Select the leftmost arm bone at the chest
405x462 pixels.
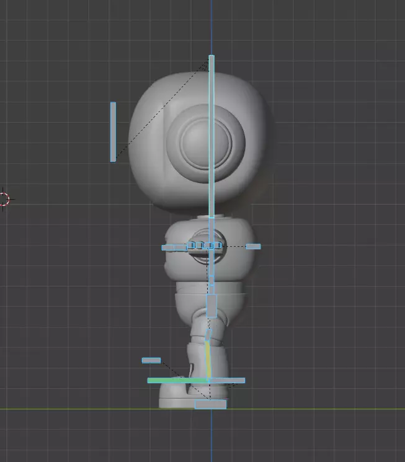pyautogui.click(x=168, y=247)
